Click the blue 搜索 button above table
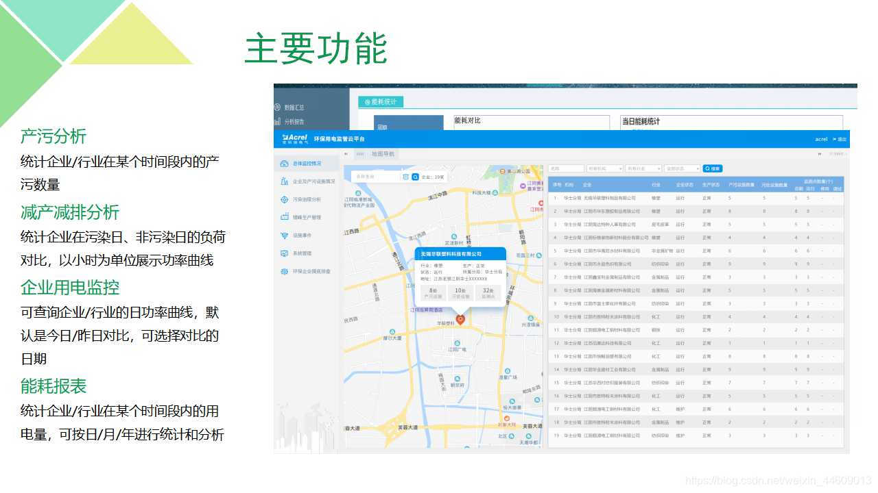The image size is (878, 493). click(x=713, y=168)
